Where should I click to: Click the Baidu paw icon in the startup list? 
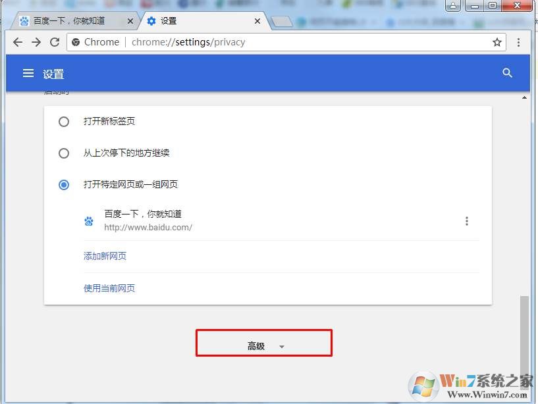(x=89, y=221)
